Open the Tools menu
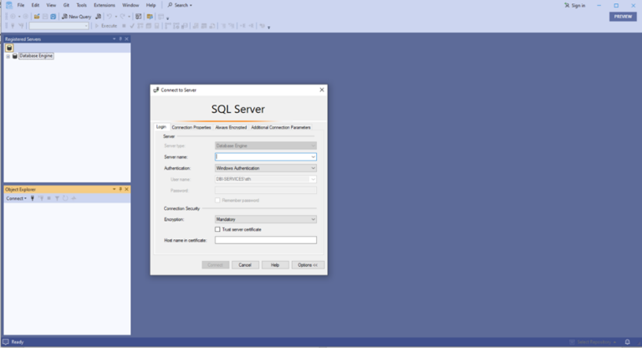Image resolution: width=642 pixels, height=348 pixels. [82, 5]
